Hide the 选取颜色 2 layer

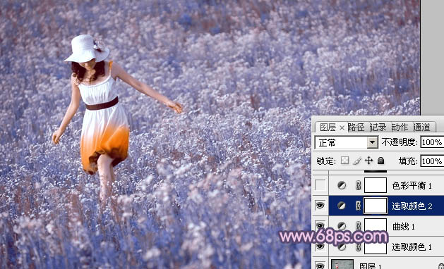[320, 206]
